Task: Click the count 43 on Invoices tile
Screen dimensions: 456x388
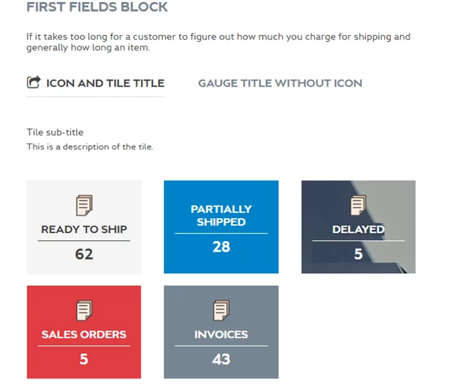Action: click(221, 359)
